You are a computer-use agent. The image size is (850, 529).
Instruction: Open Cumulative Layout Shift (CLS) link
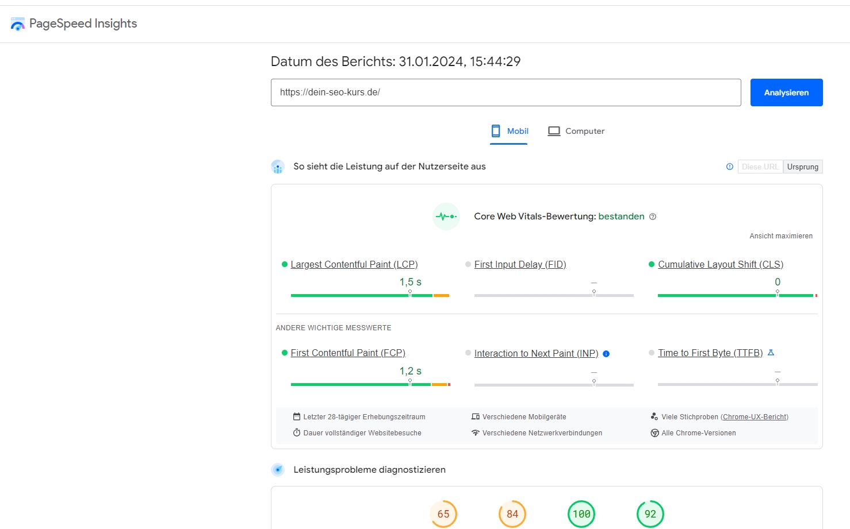tap(721, 264)
